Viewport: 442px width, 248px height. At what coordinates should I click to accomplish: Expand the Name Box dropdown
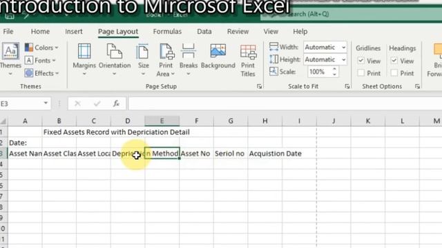(46, 103)
